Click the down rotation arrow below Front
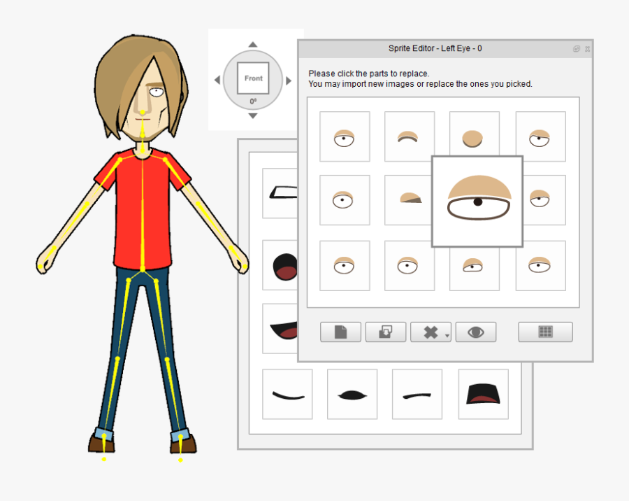This screenshot has width=629, height=501. coord(253,116)
